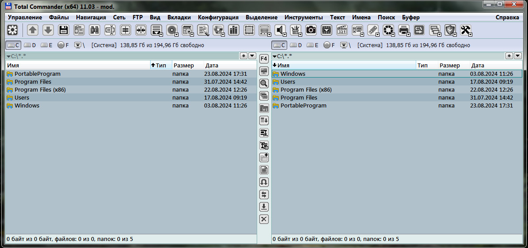Click the document magnifier toolbar icon

(203, 30)
